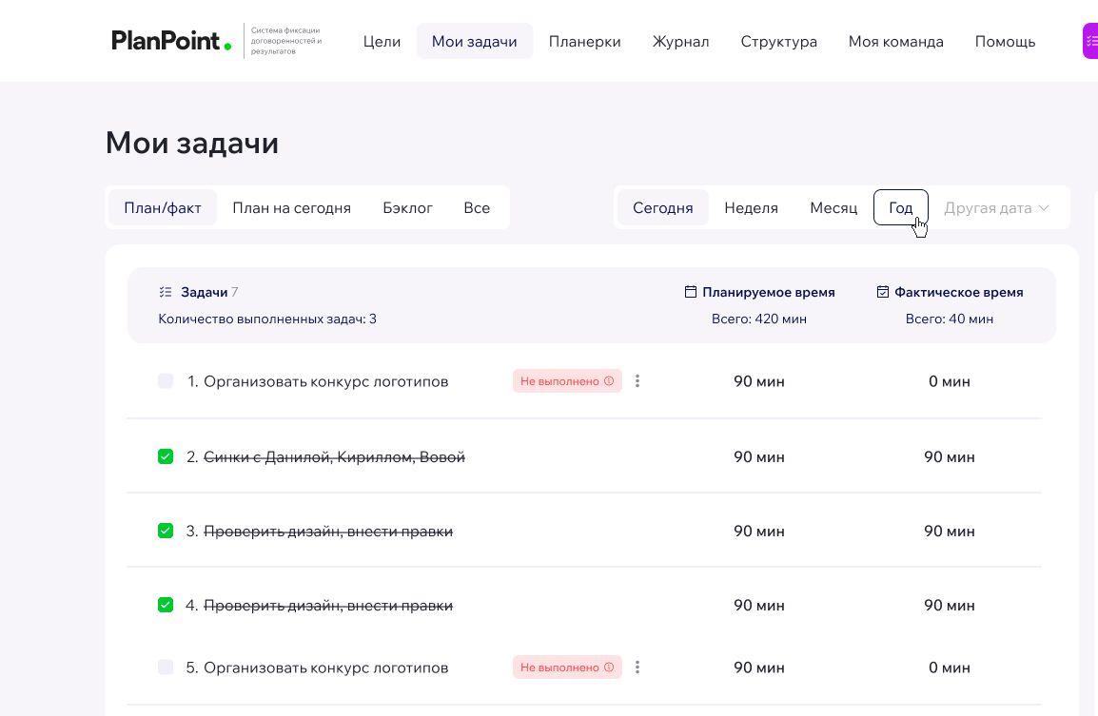Screen dimensions: 1098x716
Task: Click the purple checklist icon in header
Action: click(1090, 41)
